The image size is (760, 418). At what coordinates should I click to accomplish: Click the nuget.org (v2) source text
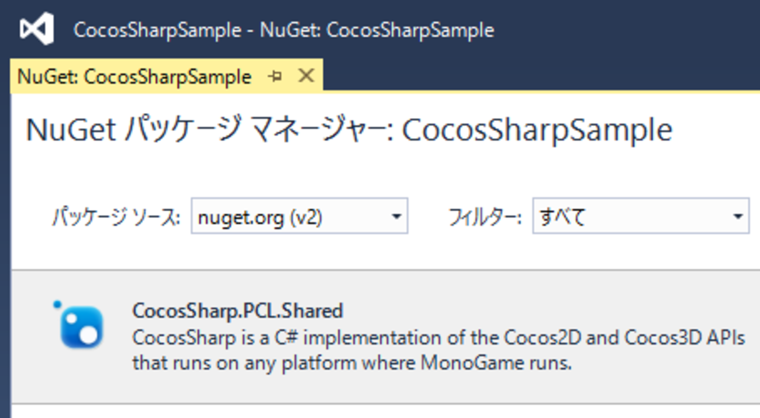point(260,217)
